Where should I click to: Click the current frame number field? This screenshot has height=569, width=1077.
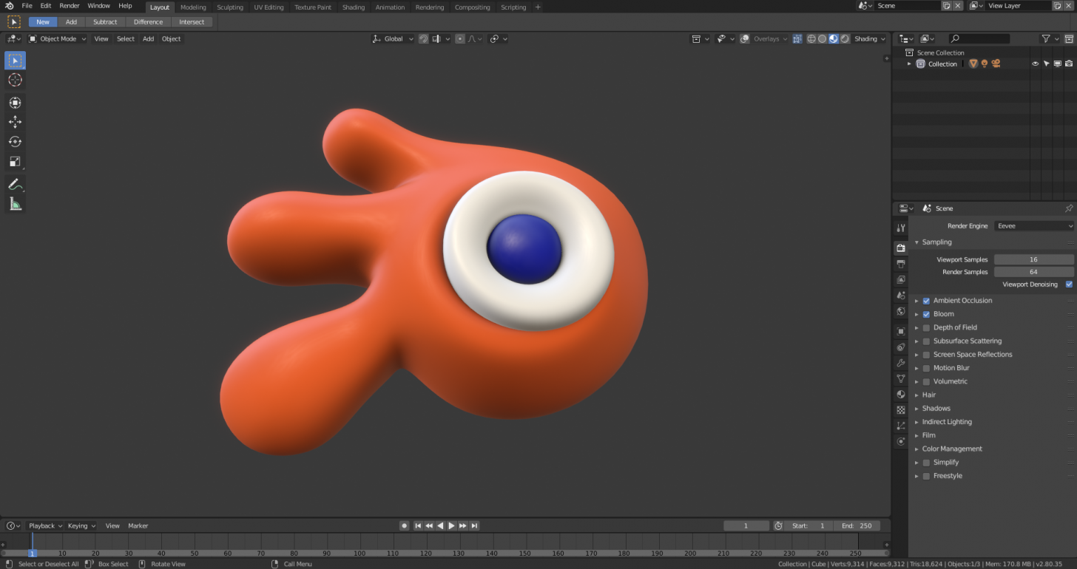pos(746,526)
